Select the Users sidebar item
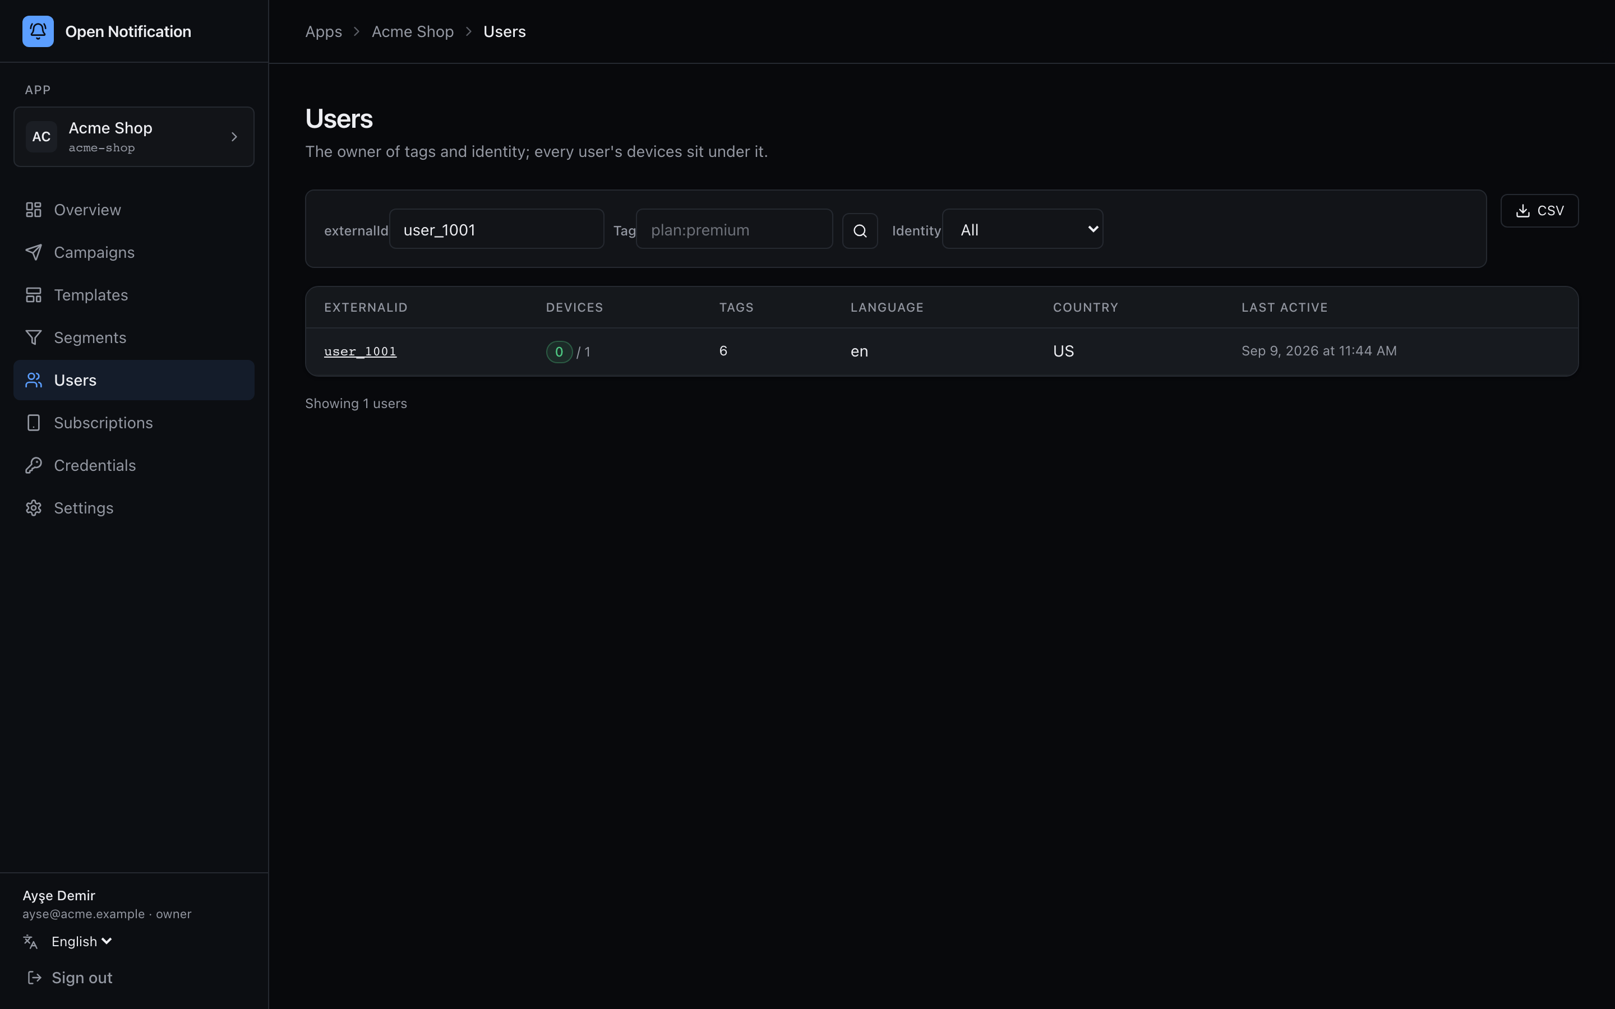1615x1009 pixels. [133, 381]
